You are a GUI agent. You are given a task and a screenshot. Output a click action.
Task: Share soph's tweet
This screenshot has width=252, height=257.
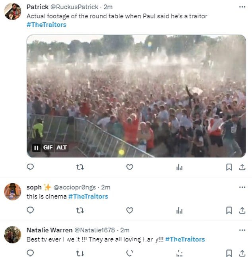tap(242, 210)
